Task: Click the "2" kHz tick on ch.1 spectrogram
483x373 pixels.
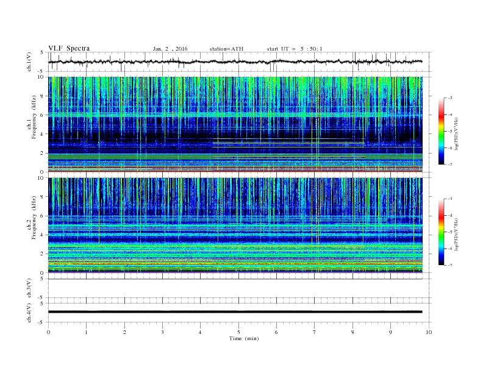Action: (x=42, y=153)
